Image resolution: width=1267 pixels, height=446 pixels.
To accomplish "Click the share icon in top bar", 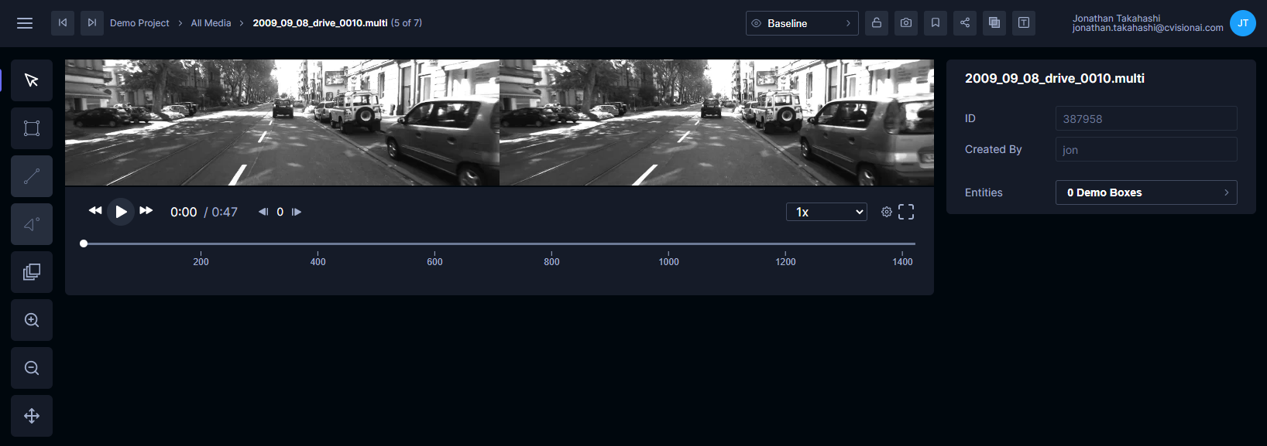I will (965, 23).
